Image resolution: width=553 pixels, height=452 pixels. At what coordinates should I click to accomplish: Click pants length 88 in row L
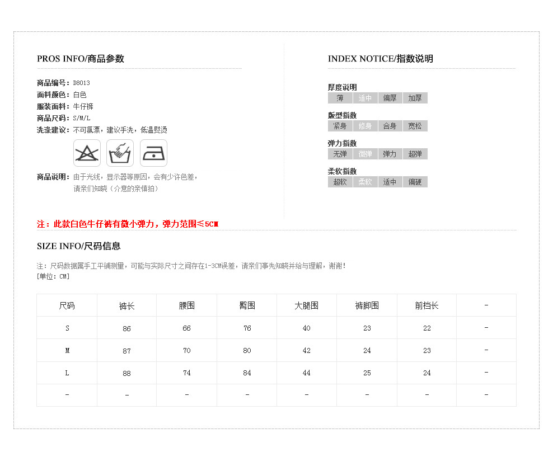(x=126, y=373)
